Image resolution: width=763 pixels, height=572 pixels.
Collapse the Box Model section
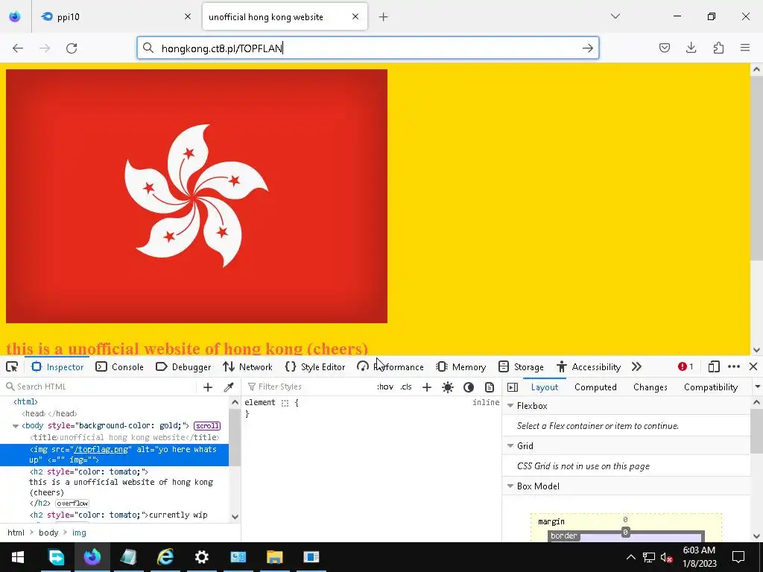click(510, 486)
